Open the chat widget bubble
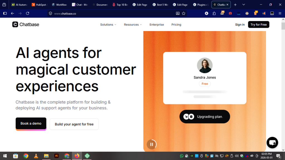 click(272, 142)
